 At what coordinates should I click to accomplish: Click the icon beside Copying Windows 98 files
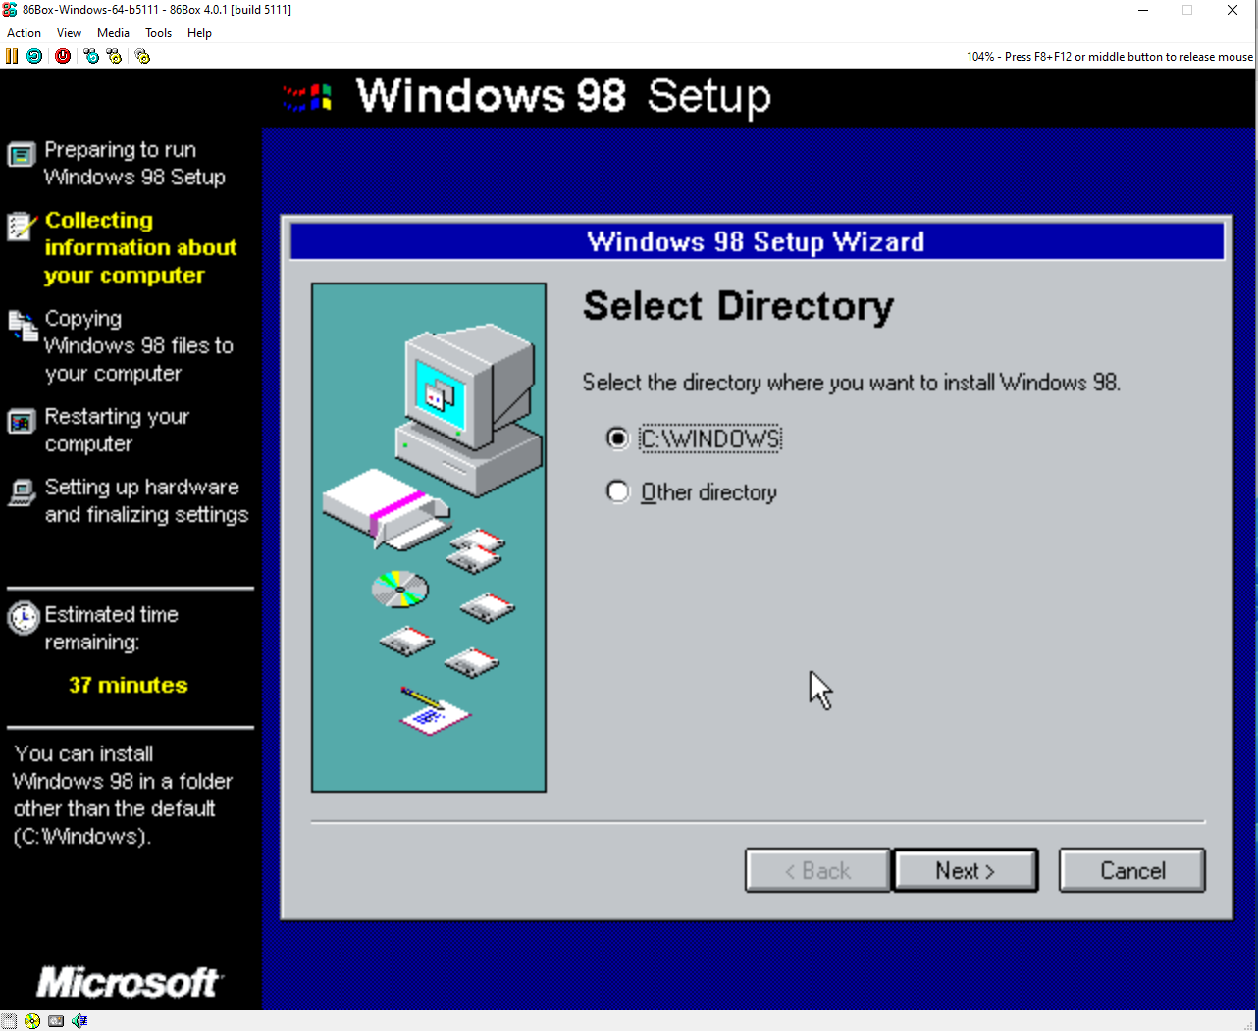[23, 326]
